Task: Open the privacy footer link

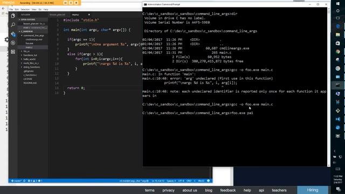Action: tap(168, 190)
